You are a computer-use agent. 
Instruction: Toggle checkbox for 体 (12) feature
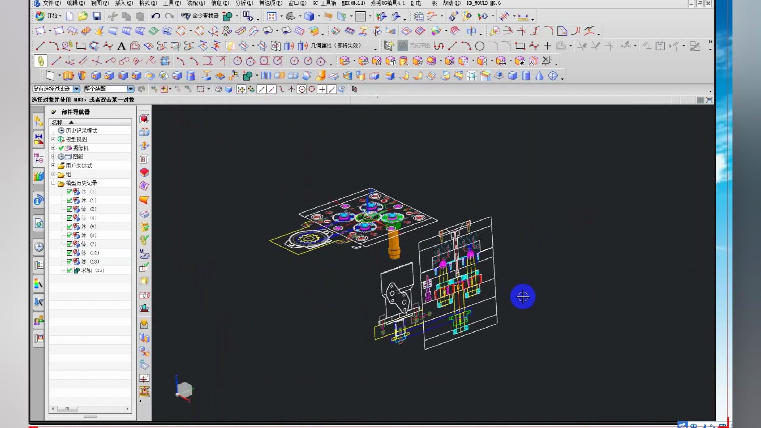click(69, 253)
